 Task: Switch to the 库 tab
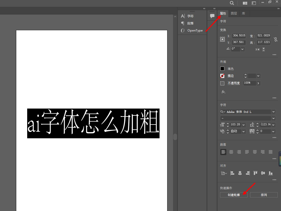click(x=243, y=13)
